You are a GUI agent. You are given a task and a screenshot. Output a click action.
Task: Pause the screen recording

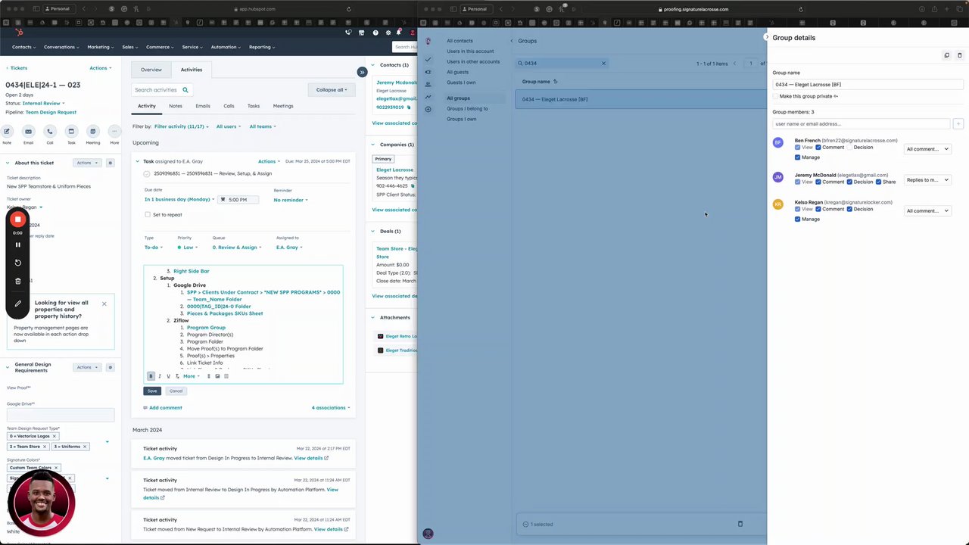pyautogui.click(x=18, y=244)
